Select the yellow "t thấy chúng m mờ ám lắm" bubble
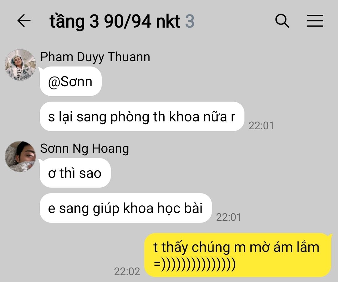Screen dimensions: 338x282 click(238, 255)
